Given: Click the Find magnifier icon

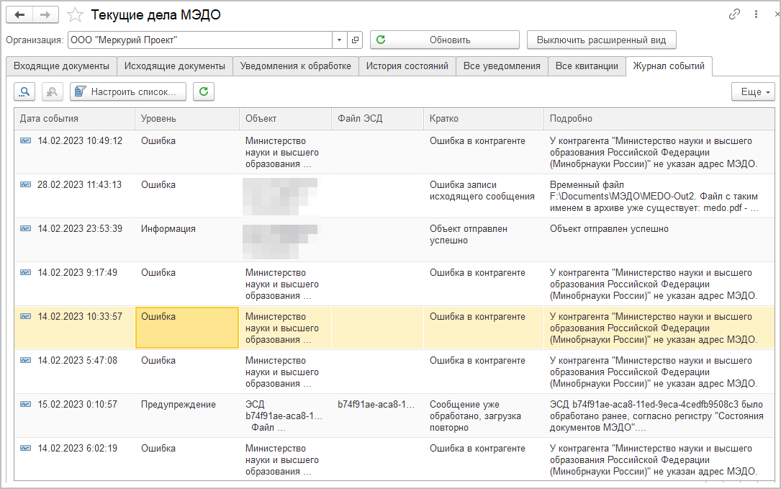Looking at the screenshot, I should point(25,91).
